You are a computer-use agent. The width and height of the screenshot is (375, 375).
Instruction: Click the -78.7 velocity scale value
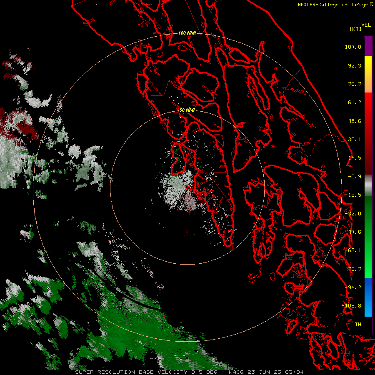pos(353,269)
